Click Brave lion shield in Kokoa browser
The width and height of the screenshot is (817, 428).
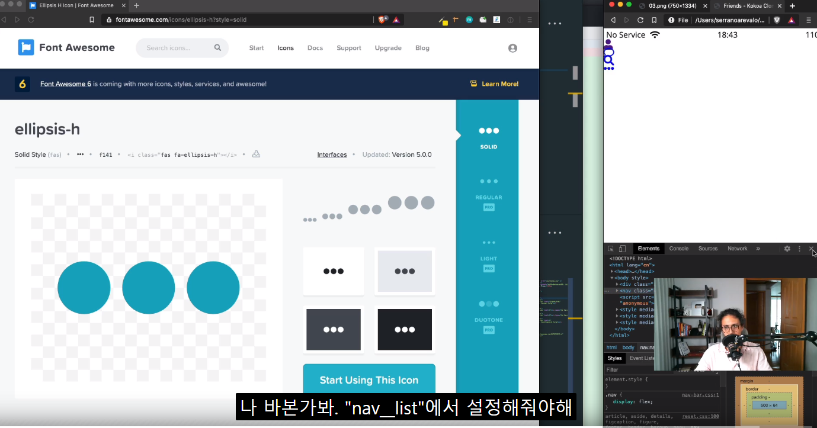[777, 20]
